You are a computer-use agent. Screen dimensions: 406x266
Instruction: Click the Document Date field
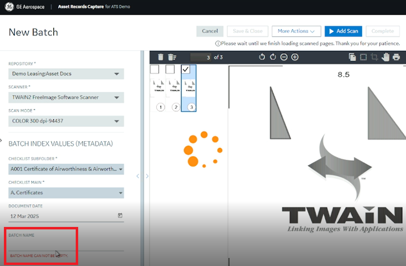point(66,216)
